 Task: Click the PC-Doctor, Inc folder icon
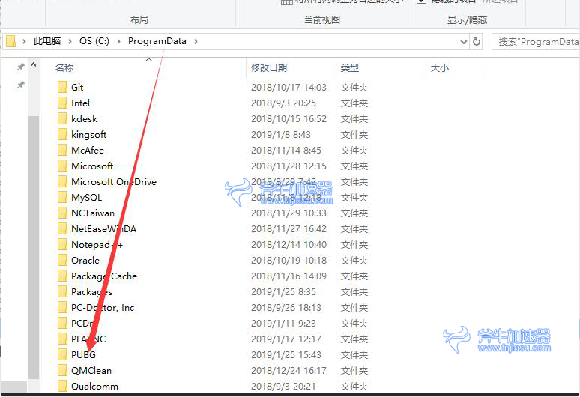(x=62, y=308)
